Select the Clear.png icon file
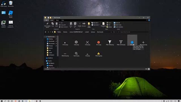 coord(76,43)
